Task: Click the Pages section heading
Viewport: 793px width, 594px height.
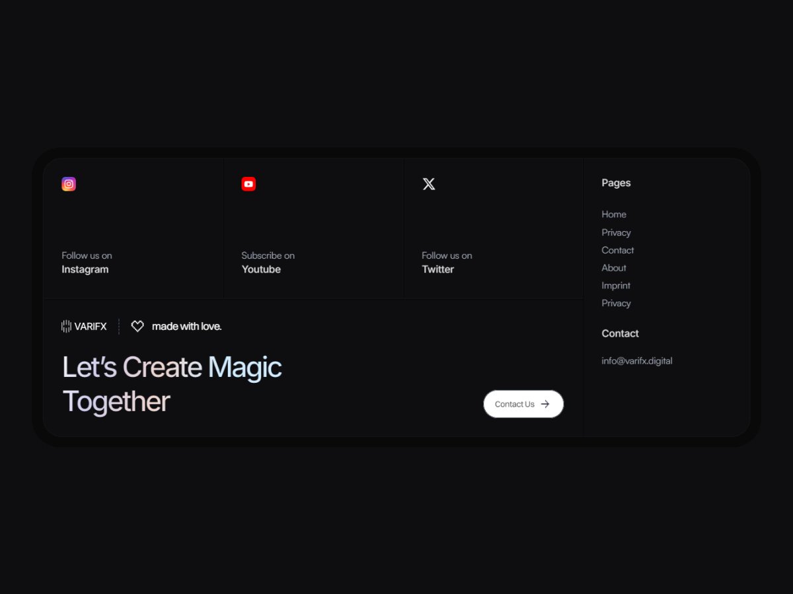Action: (x=616, y=183)
